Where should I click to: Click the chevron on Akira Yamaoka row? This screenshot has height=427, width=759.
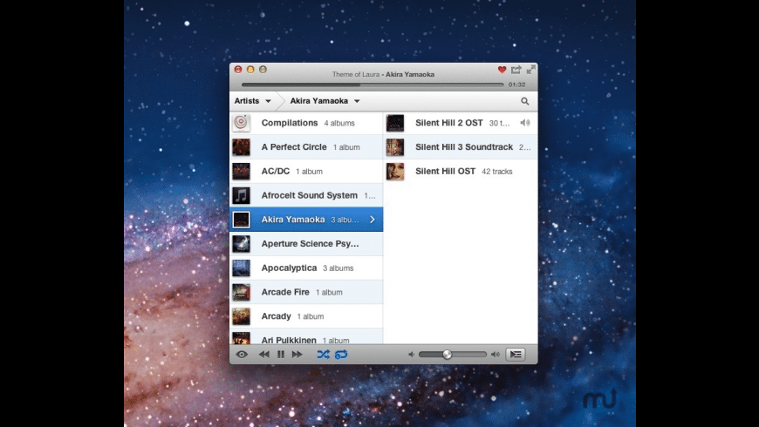(373, 220)
